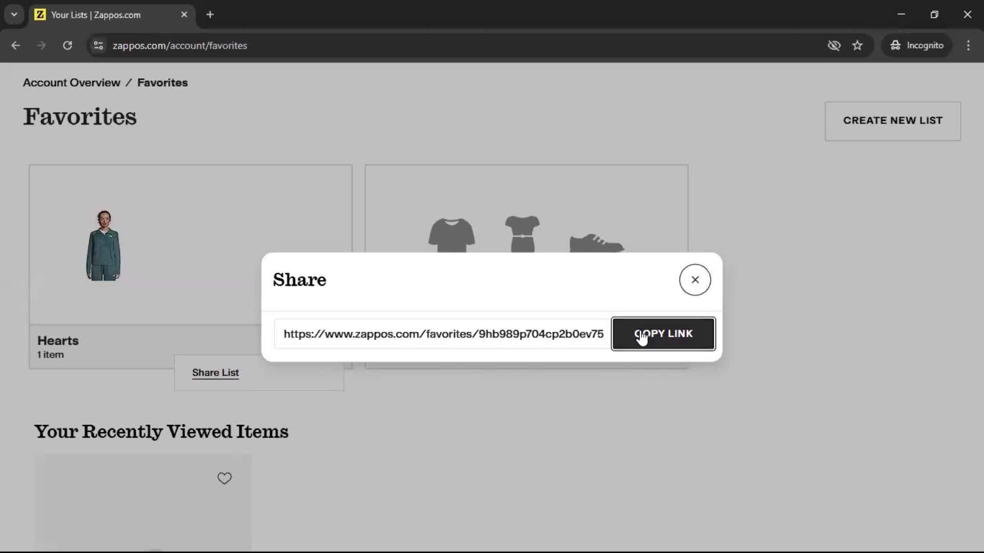984x553 pixels.
Task: Click the shoe placeholder icon
Action: pyautogui.click(x=597, y=243)
